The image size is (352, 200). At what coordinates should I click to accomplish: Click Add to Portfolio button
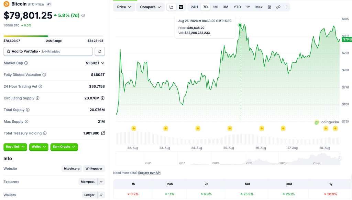[48, 51]
